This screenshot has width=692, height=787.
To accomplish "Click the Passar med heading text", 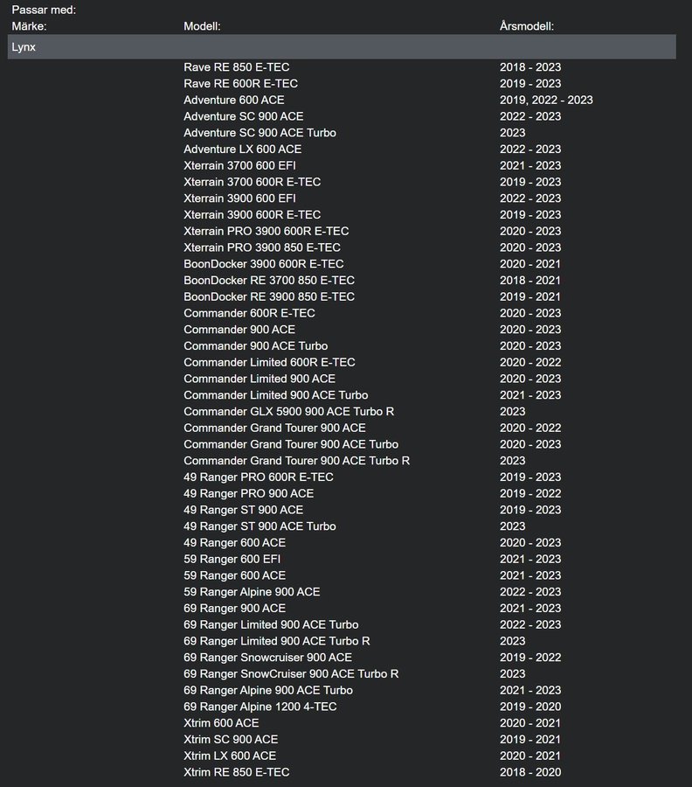I will click(44, 10).
